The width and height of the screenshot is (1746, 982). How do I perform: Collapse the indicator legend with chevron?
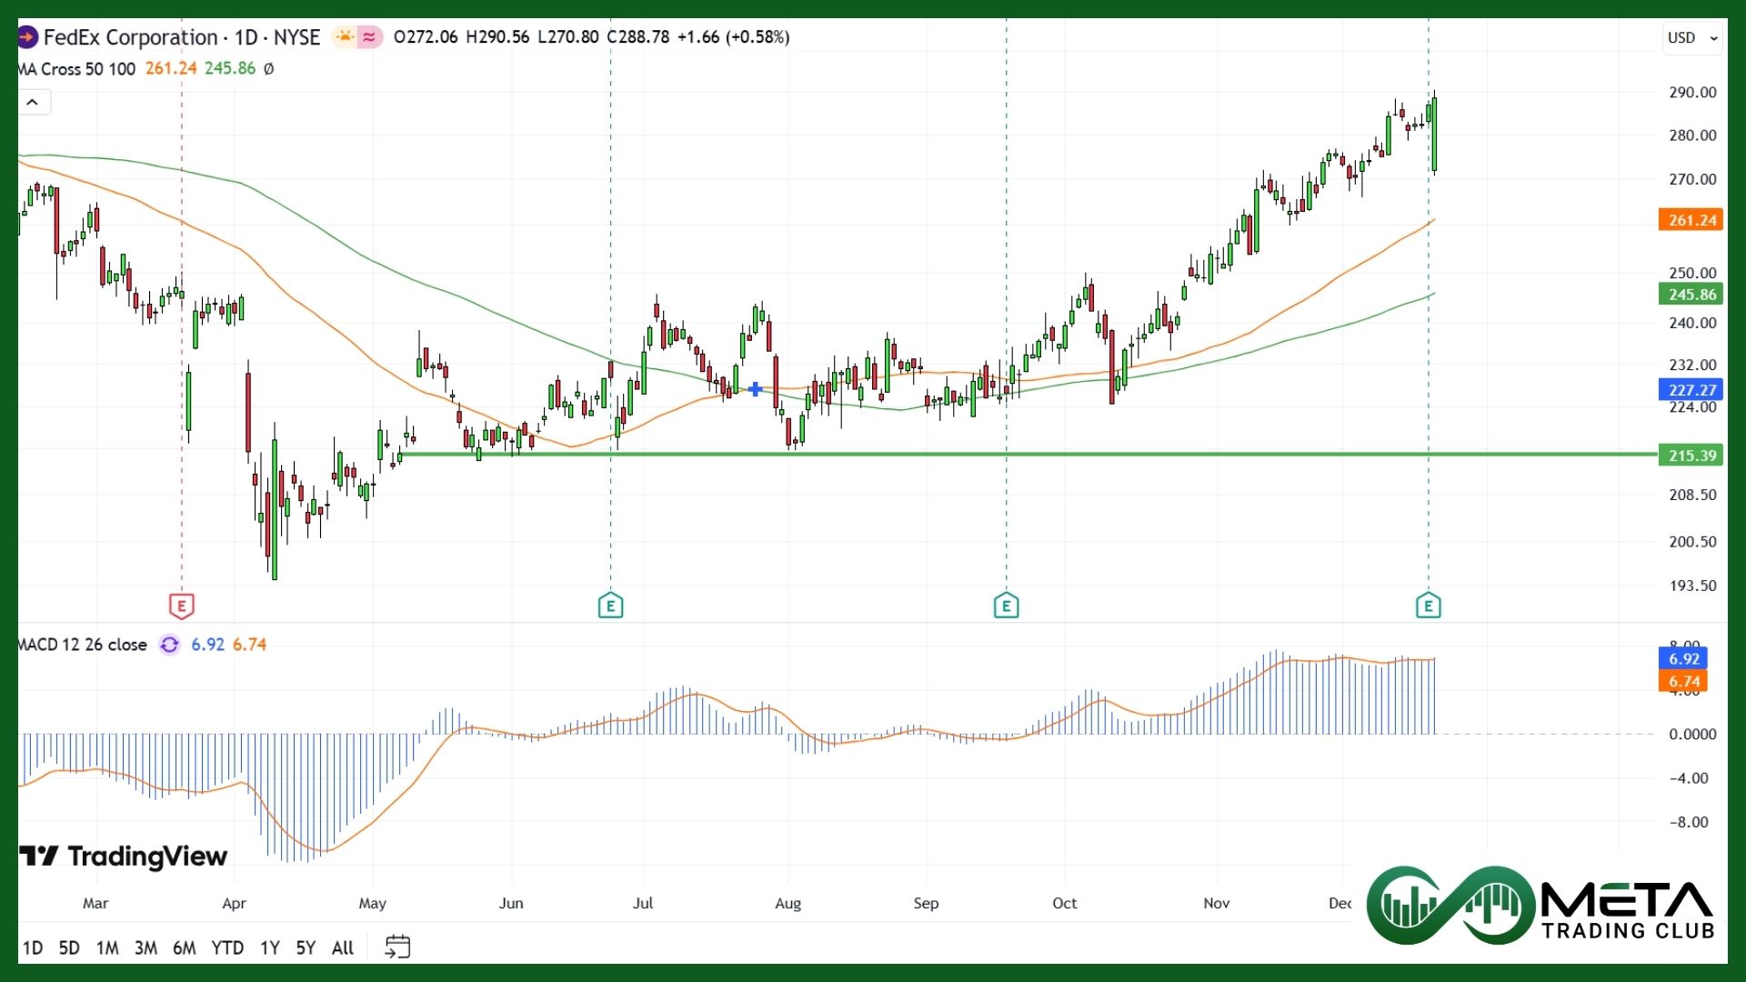coord(33,102)
